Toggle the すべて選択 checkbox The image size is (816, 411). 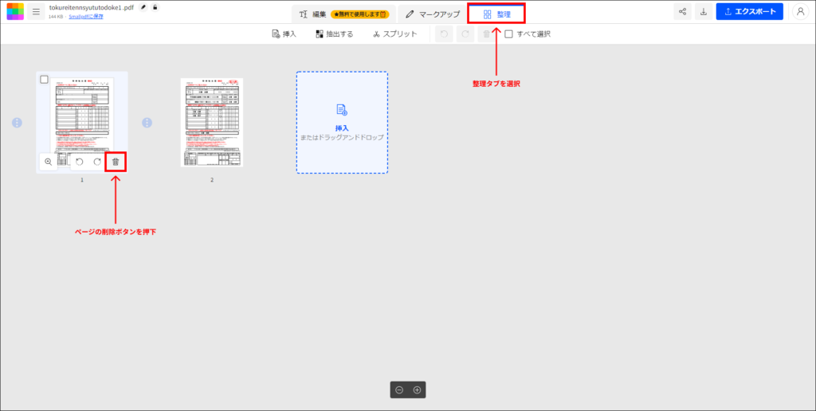[509, 33]
